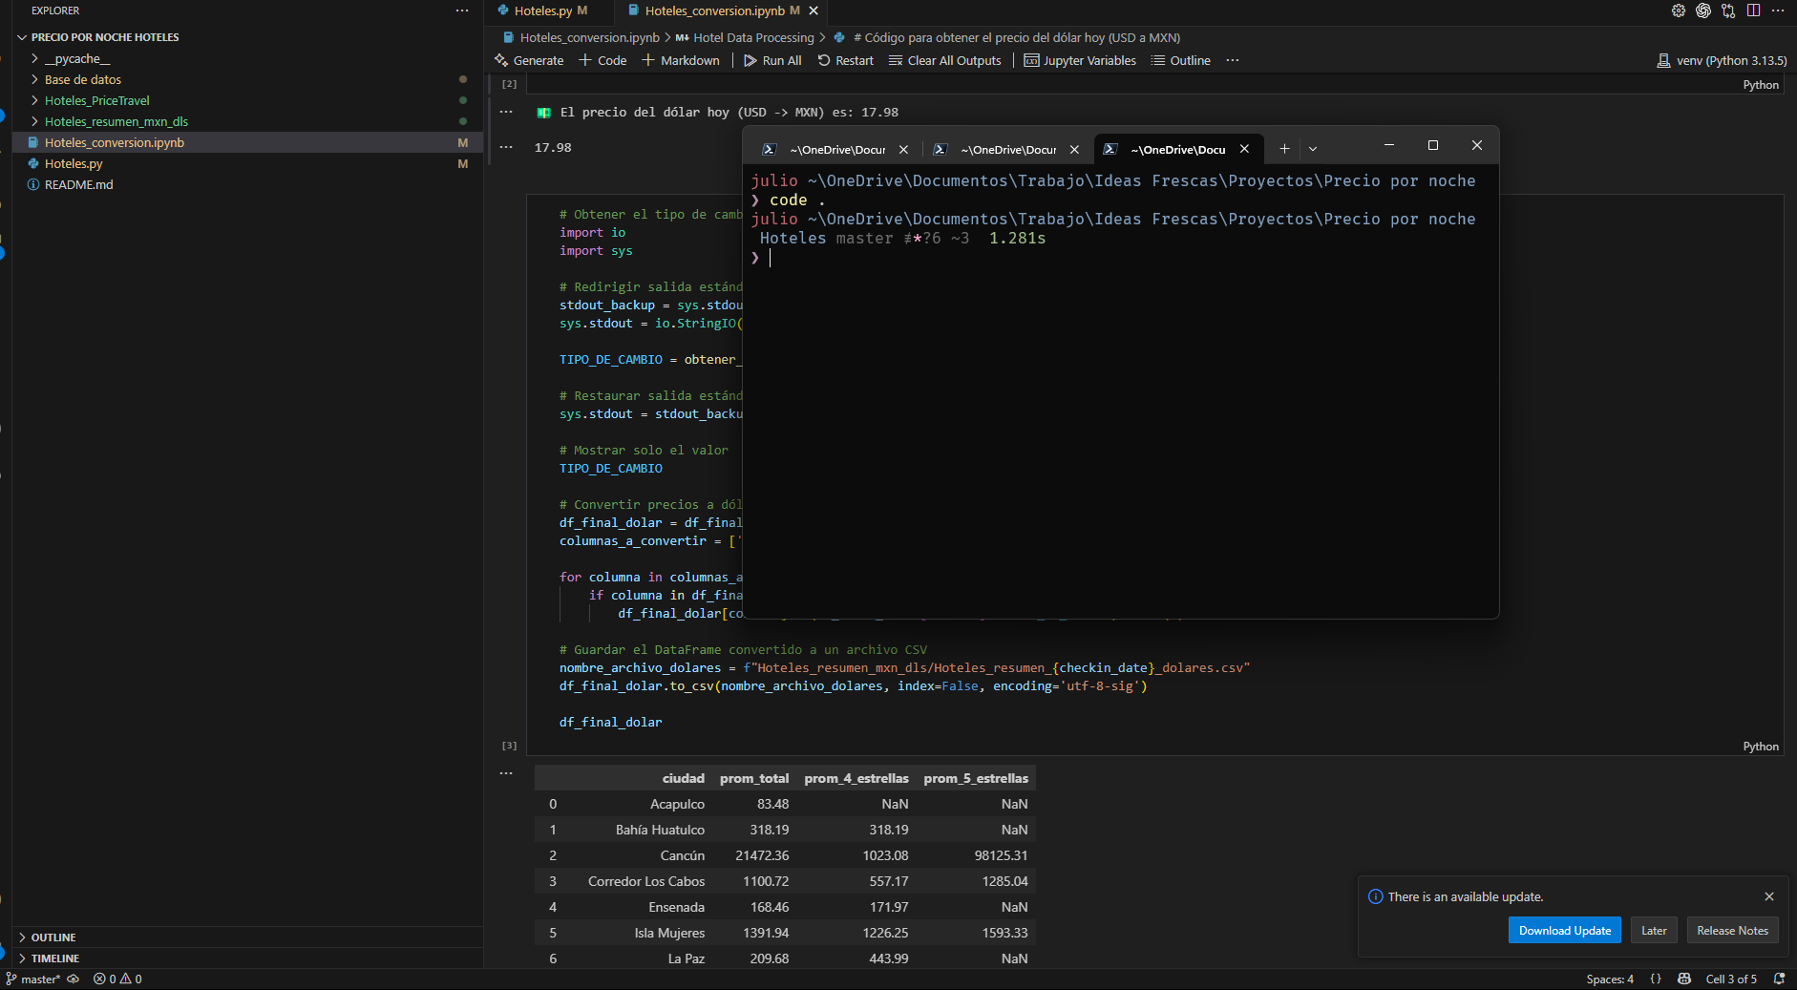Screen dimensions: 1797x990
Task: Dismiss the update notification
Action: pyautogui.click(x=1769, y=896)
